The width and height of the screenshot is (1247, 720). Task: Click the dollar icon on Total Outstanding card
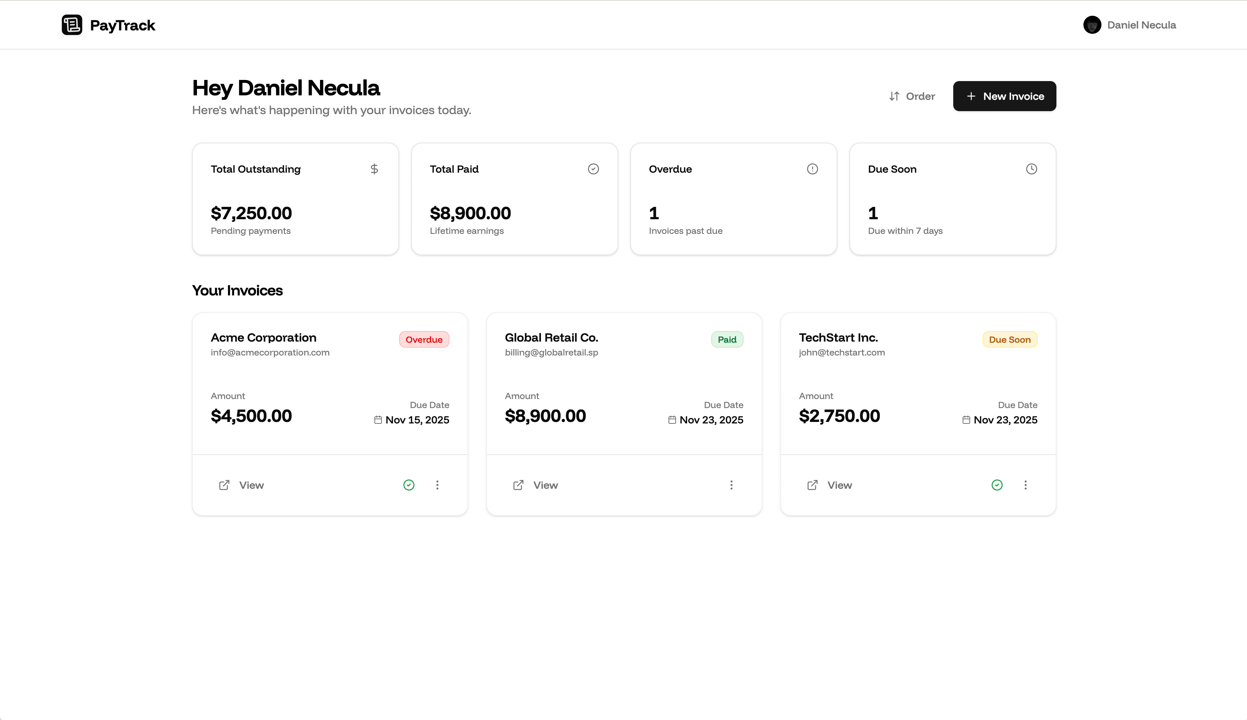374,169
